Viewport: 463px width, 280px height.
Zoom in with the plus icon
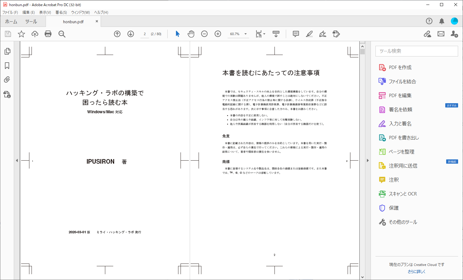(x=218, y=34)
